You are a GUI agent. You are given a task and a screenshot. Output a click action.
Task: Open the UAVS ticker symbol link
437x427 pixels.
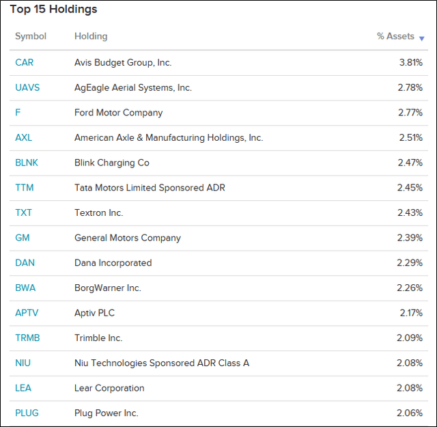[26, 87]
